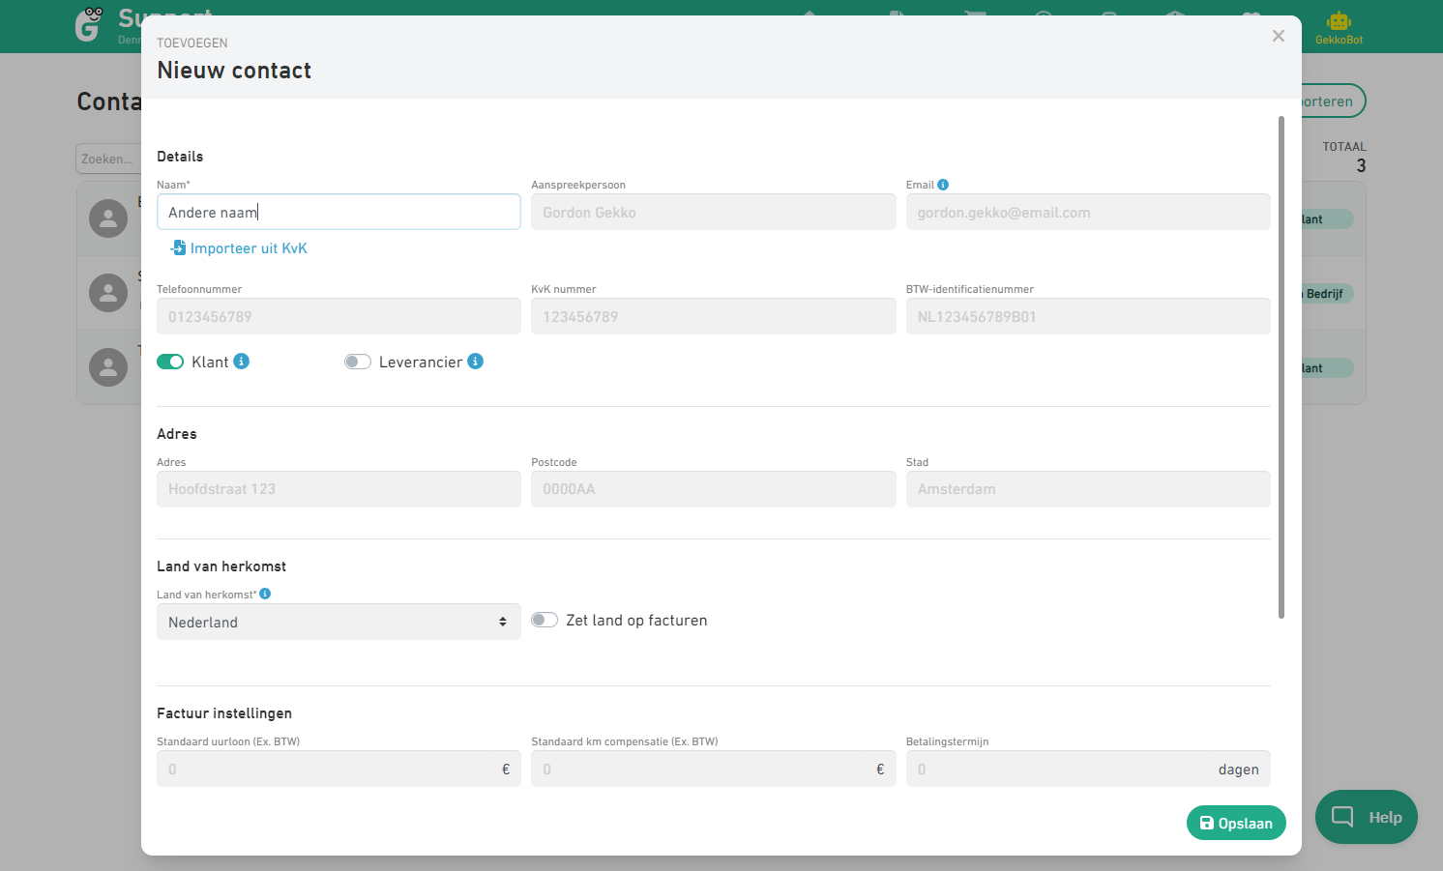This screenshot has width=1443, height=871.
Task: Click the Standaard uurloon field
Action: click(339, 769)
